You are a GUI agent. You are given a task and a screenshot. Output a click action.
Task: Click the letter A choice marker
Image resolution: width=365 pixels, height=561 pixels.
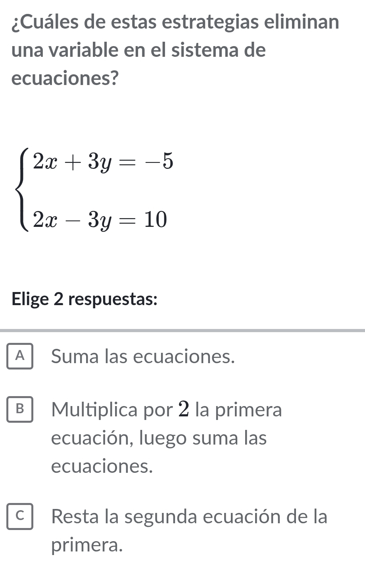coord(20,356)
